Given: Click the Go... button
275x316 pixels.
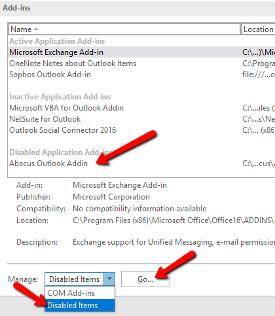Looking at the screenshot, I should pyautogui.click(x=145, y=279).
